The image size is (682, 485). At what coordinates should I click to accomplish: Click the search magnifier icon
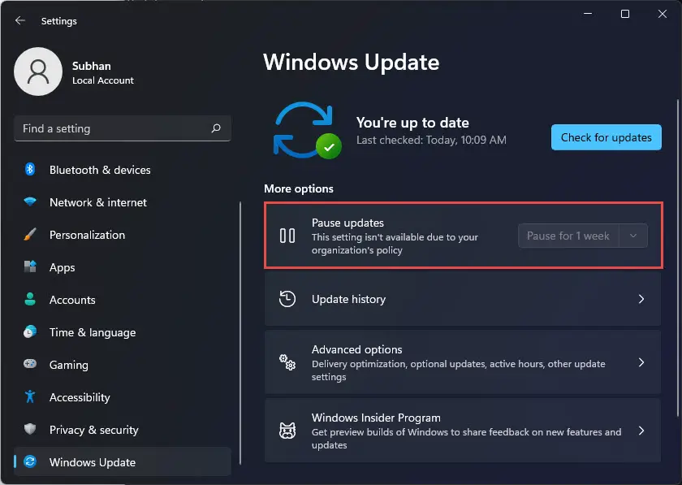216,128
